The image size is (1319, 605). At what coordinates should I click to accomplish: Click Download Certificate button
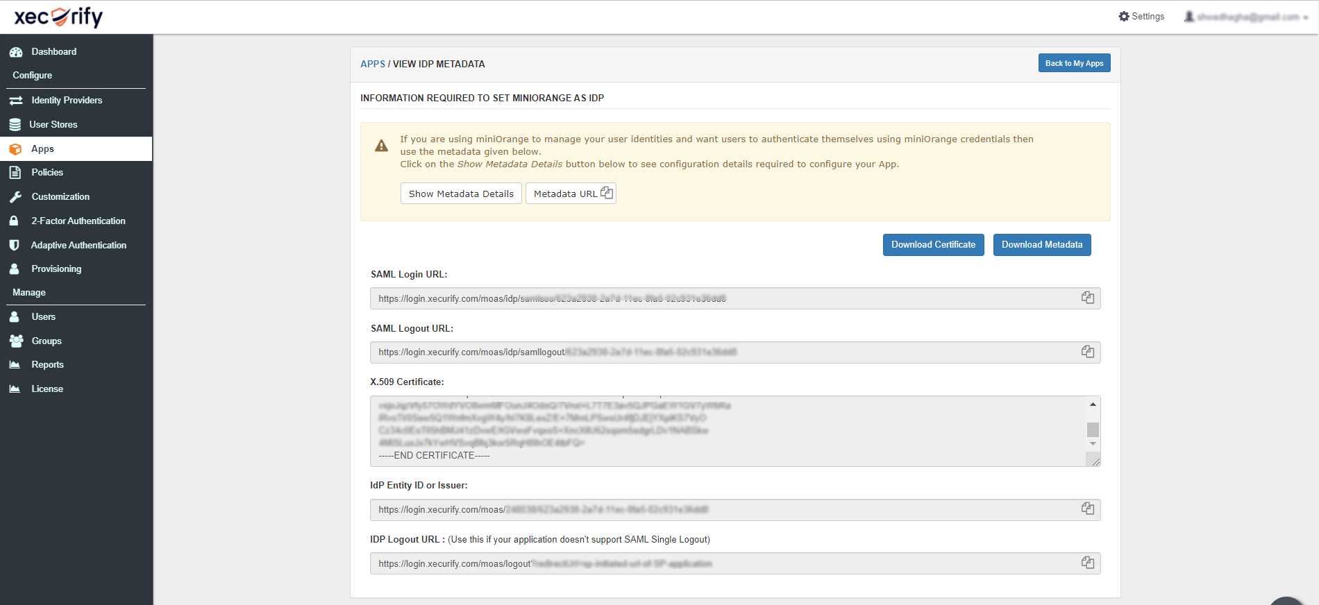pos(933,245)
